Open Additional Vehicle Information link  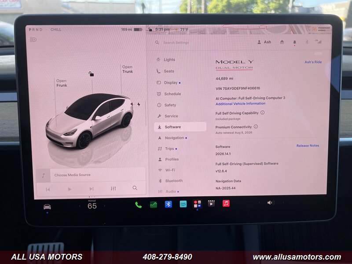click(240, 104)
